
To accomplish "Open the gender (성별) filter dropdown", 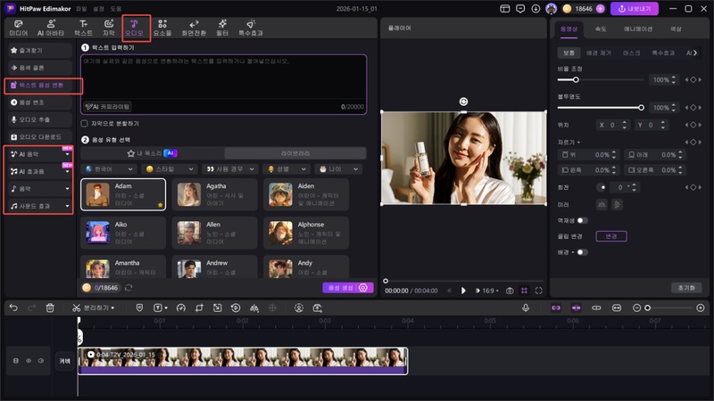I will (286, 168).
